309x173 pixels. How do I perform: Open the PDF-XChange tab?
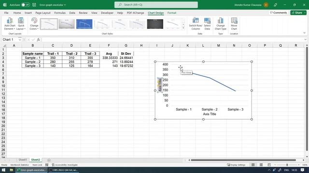coord(135,13)
